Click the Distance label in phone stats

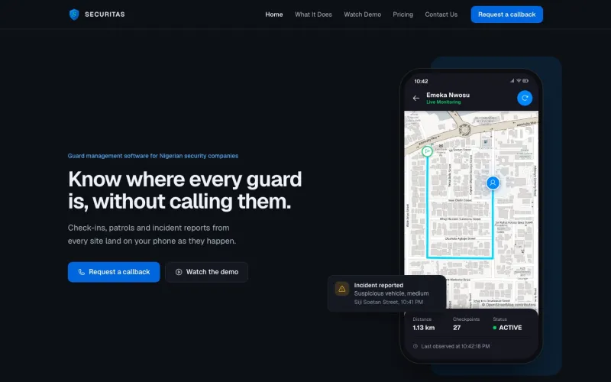pyautogui.click(x=422, y=319)
